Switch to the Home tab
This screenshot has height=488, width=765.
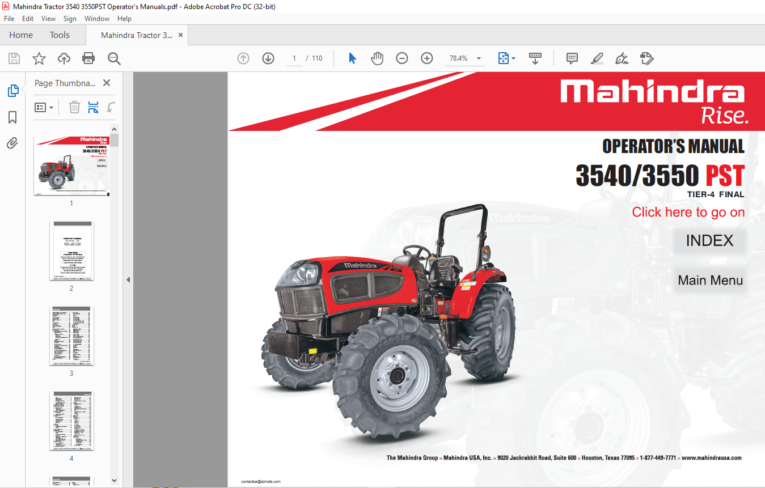pos(21,35)
